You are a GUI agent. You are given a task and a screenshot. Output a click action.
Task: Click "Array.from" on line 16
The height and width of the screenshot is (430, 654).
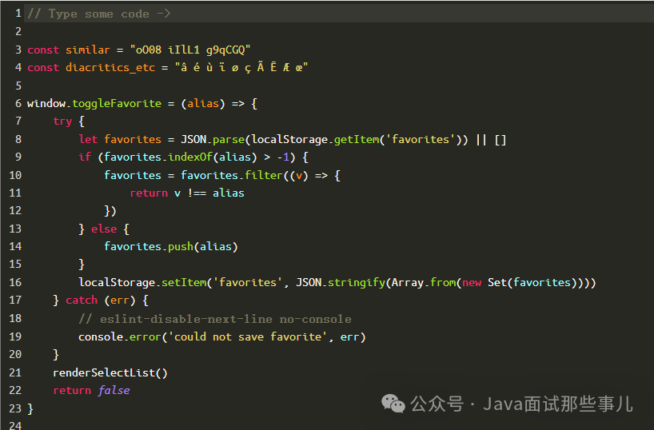point(424,282)
